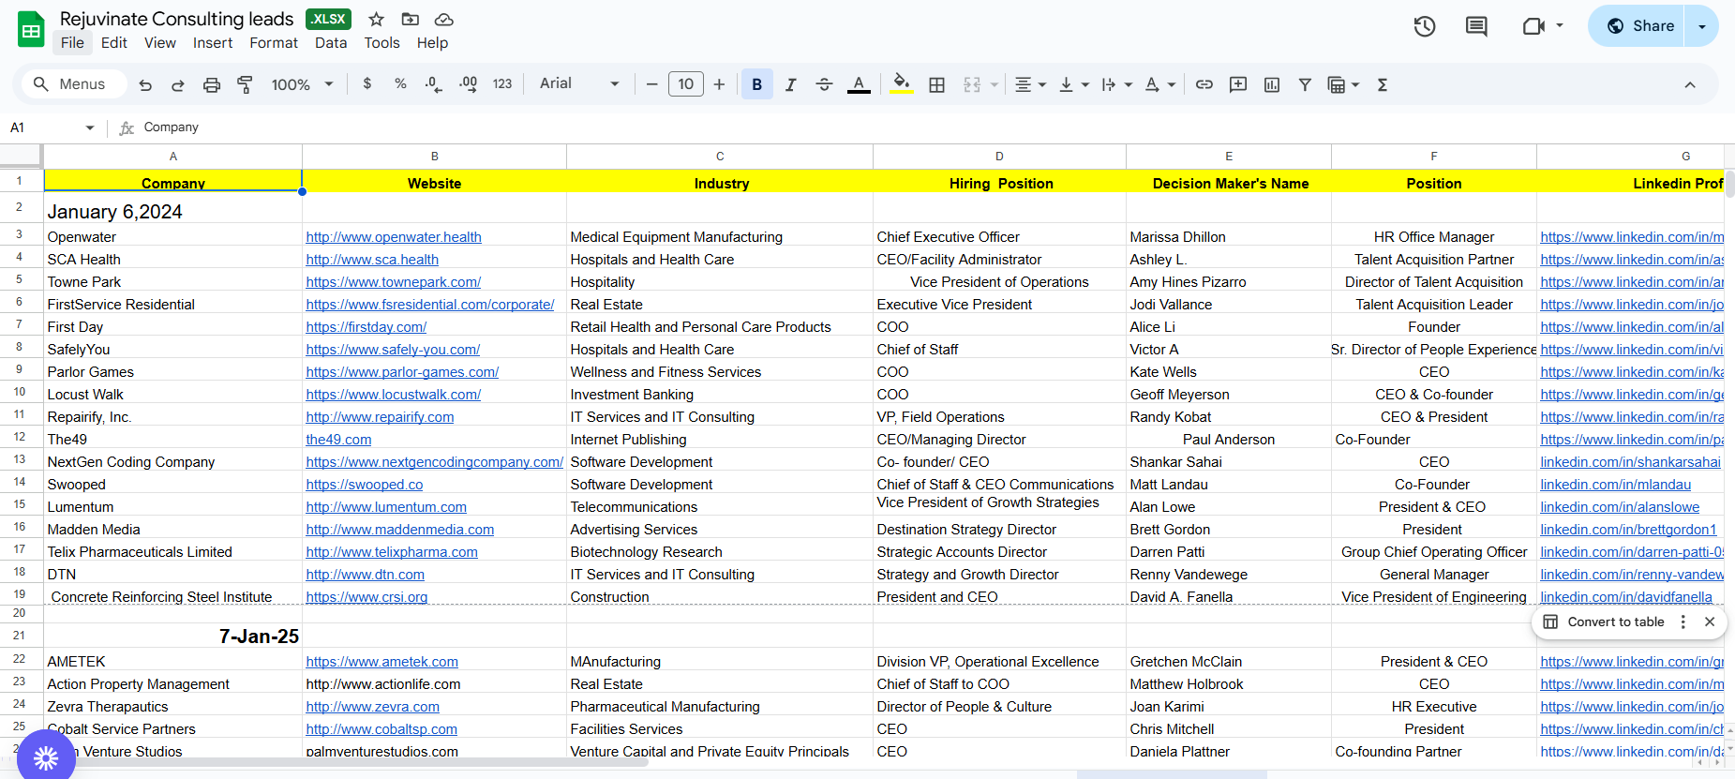
Task: Star the Rejuvinate Consulting leads document
Action: (376, 20)
